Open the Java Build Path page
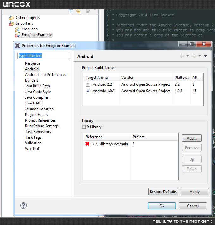This screenshot has height=225, width=215. coord(37,86)
